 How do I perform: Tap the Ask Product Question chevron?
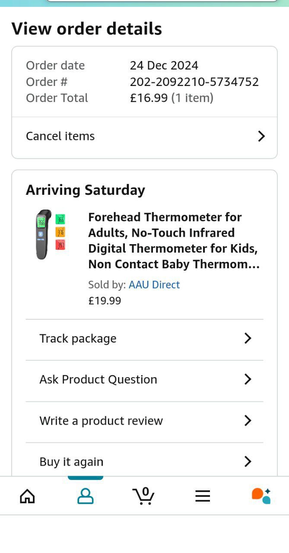248,379
